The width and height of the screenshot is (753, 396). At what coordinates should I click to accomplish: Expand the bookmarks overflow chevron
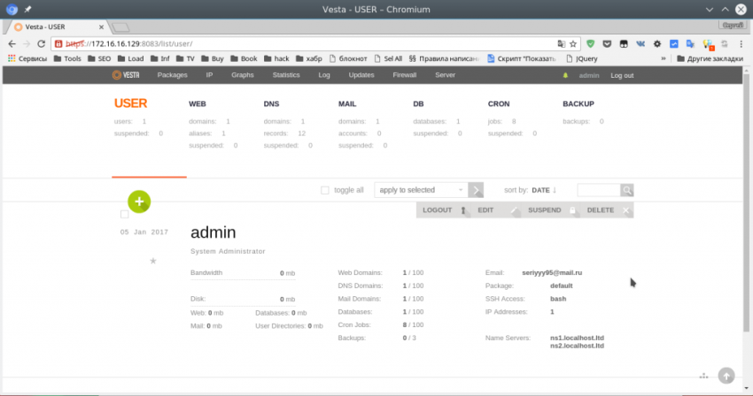click(x=664, y=59)
